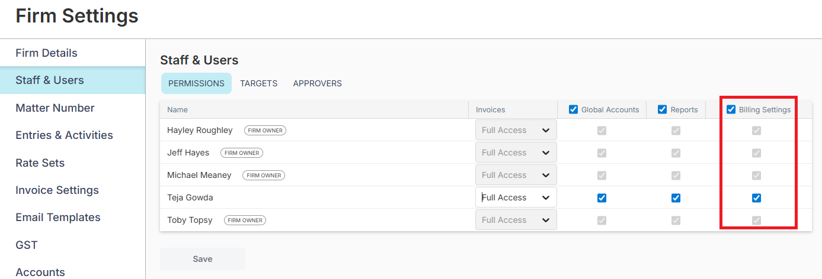Switch to the Approvers tab
822x279 pixels.
coord(317,83)
